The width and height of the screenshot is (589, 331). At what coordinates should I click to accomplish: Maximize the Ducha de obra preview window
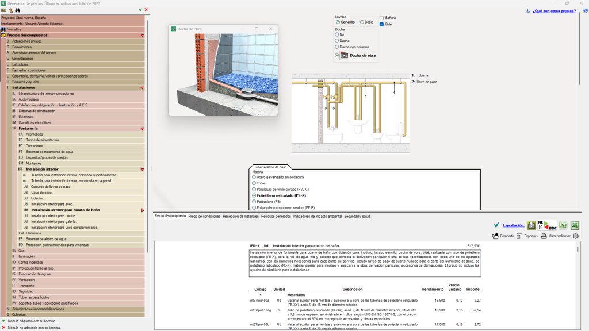point(257,29)
